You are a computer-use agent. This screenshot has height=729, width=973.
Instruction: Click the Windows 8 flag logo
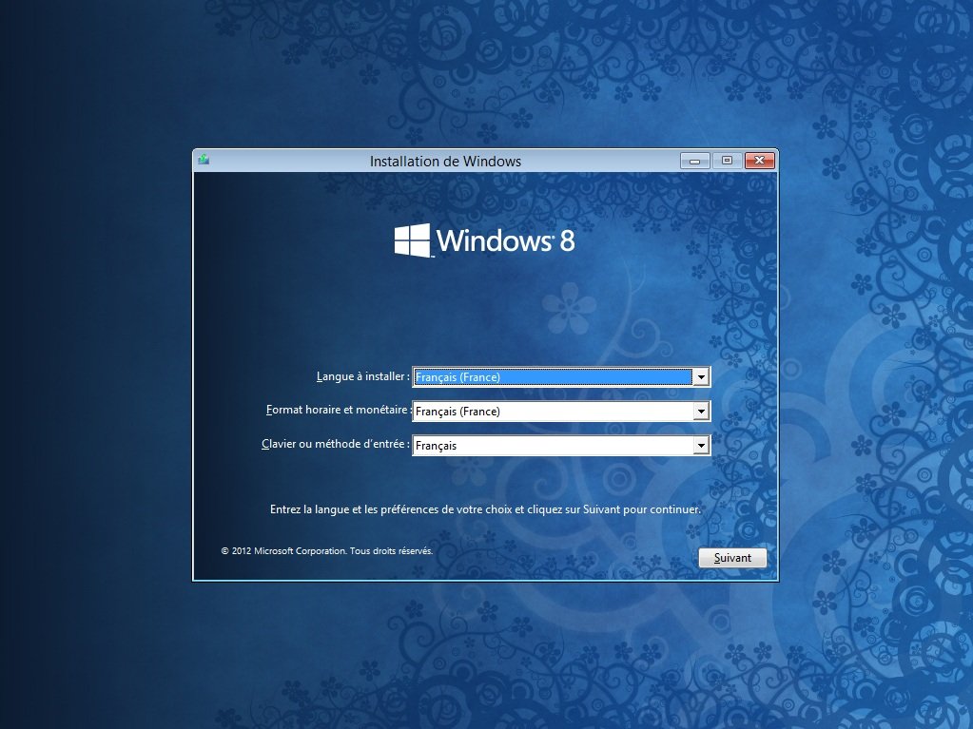(x=413, y=240)
